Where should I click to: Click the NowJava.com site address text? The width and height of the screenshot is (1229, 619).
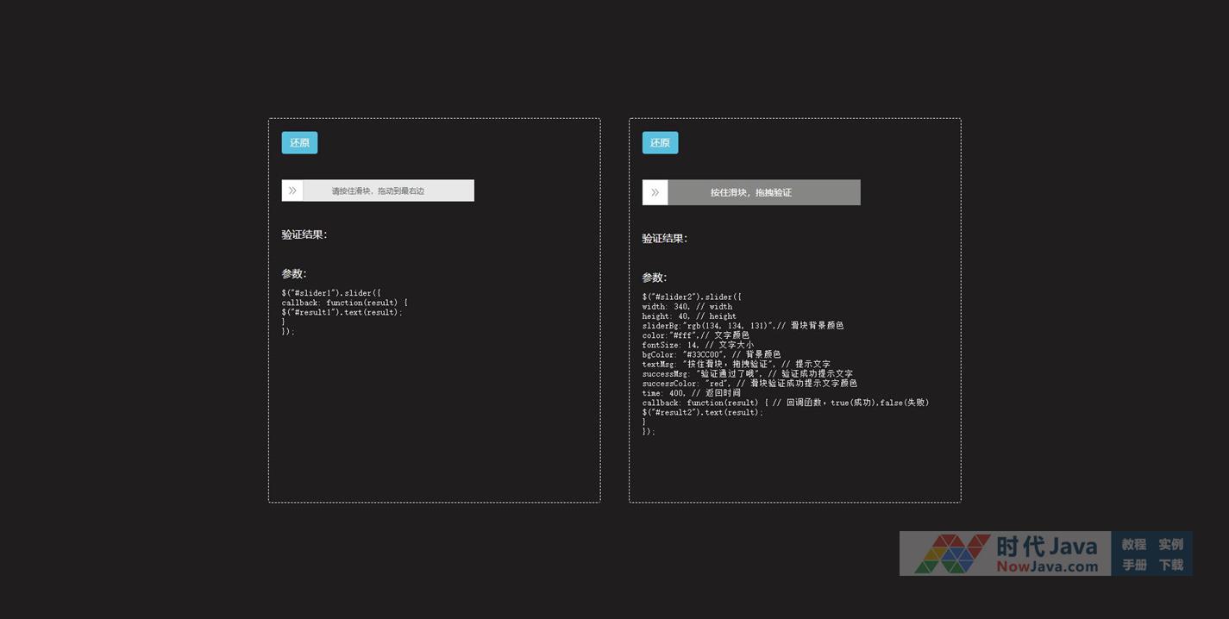pos(1046,566)
